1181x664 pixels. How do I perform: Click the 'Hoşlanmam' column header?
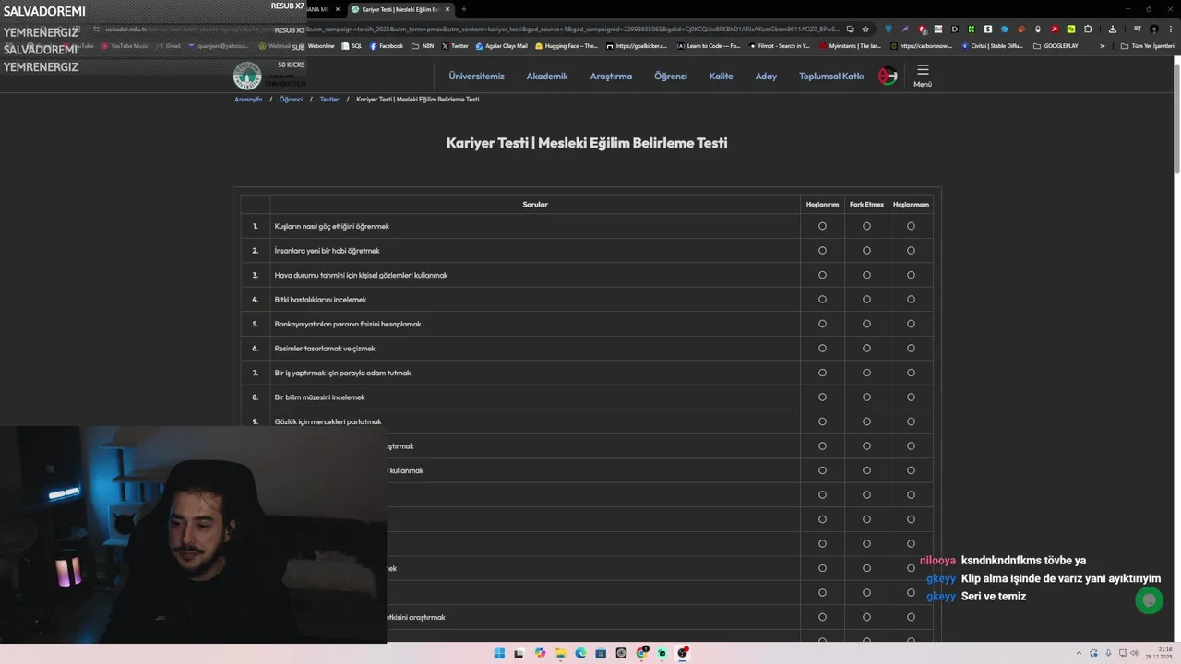[911, 204]
